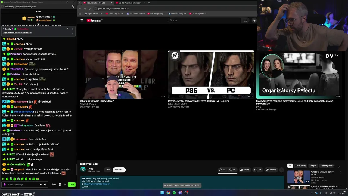Send Thanks to the creator
The image size is (348, 196).
tap(271, 170)
